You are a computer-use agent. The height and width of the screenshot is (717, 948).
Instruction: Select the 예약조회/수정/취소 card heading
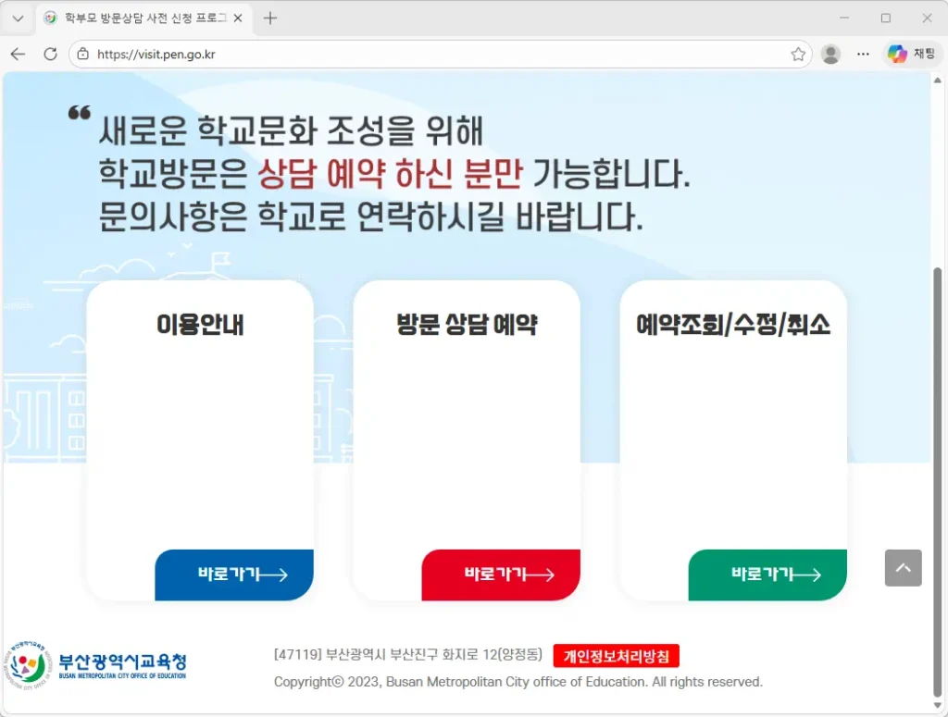tap(733, 325)
